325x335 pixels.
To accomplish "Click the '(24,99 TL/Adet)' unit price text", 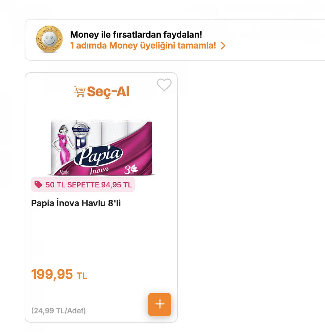I will click(59, 311).
